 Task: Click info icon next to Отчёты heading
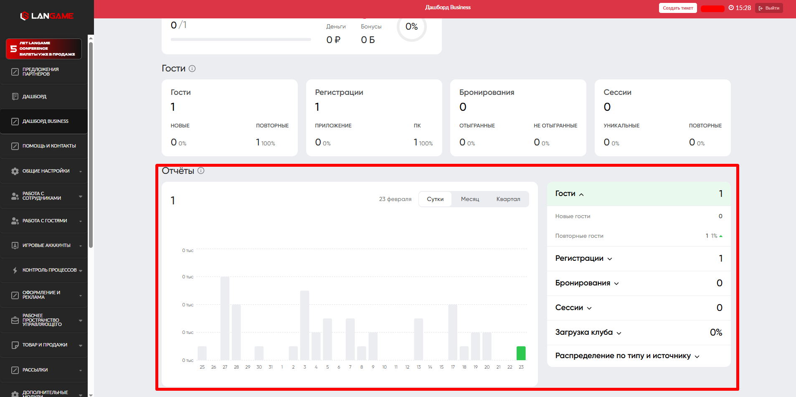pos(201,171)
